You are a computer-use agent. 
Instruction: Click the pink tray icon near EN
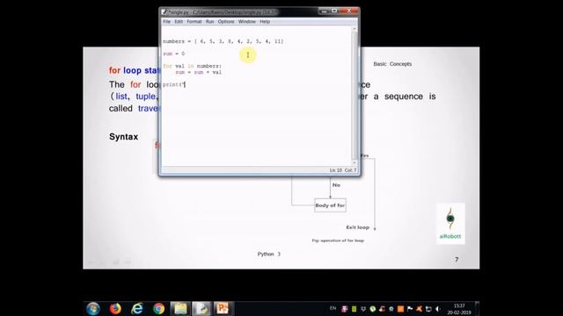click(x=345, y=309)
